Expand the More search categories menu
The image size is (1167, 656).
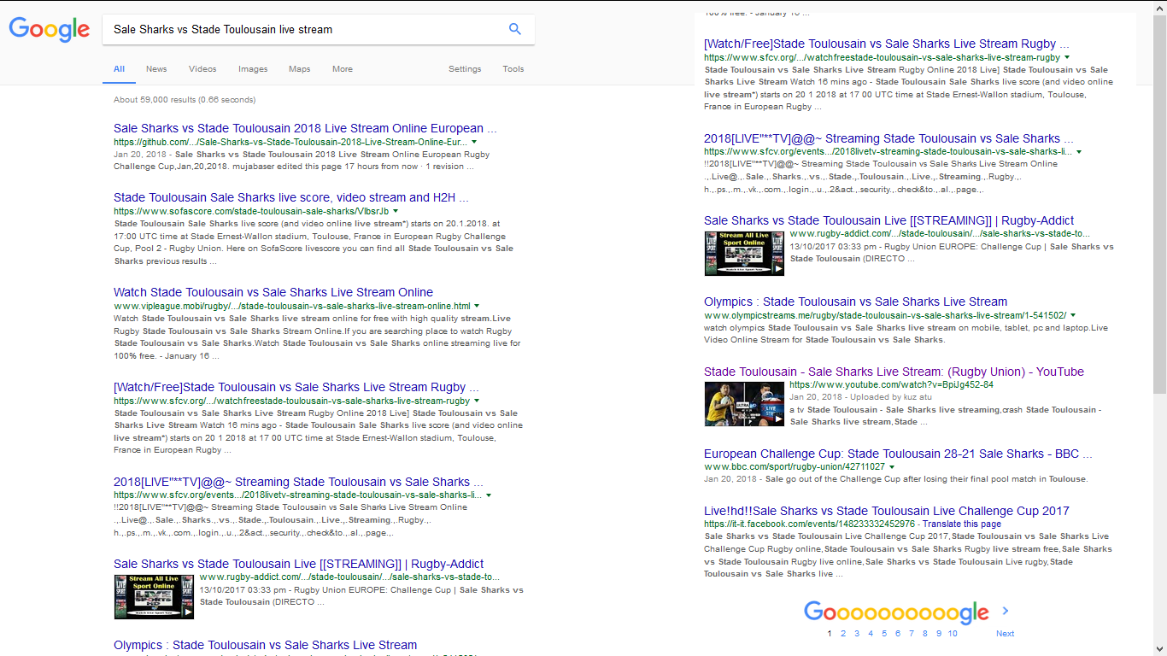[x=343, y=69]
